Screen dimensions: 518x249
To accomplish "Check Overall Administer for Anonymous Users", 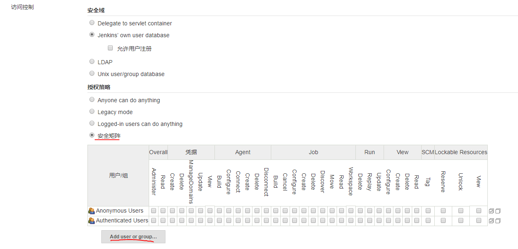I will (x=154, y=211).
